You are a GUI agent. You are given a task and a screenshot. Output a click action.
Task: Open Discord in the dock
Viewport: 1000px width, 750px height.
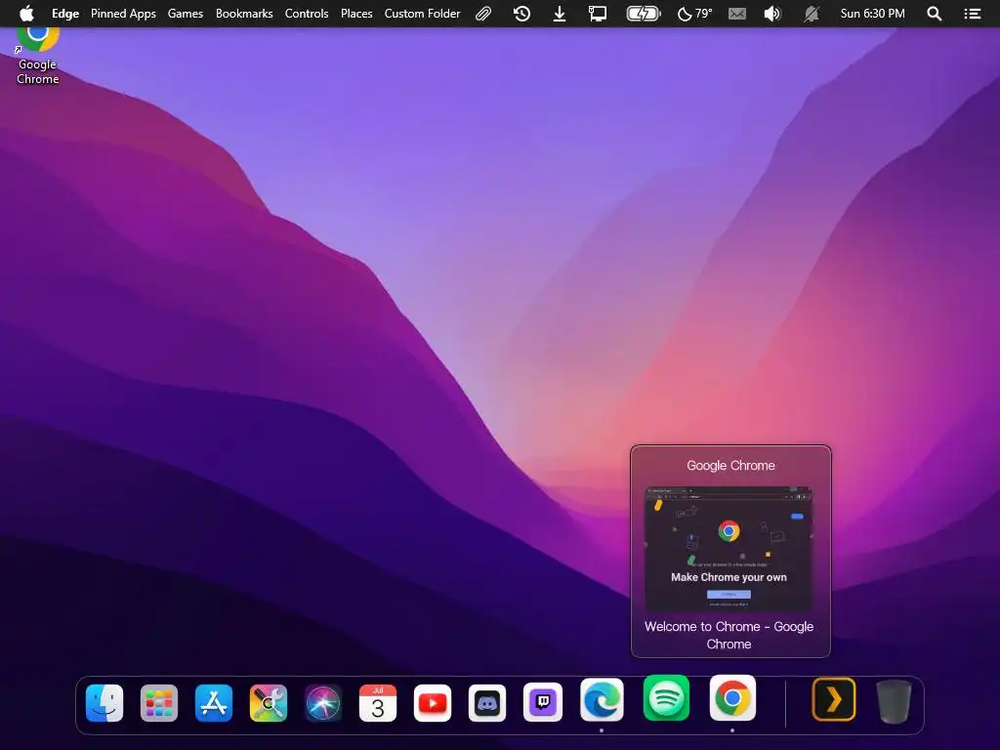pyautogui.click(x=487, y=703)
